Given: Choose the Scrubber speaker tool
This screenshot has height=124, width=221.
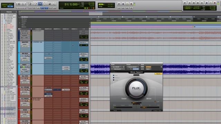Looking at the screenshot, I should click(x=50, y=4).
